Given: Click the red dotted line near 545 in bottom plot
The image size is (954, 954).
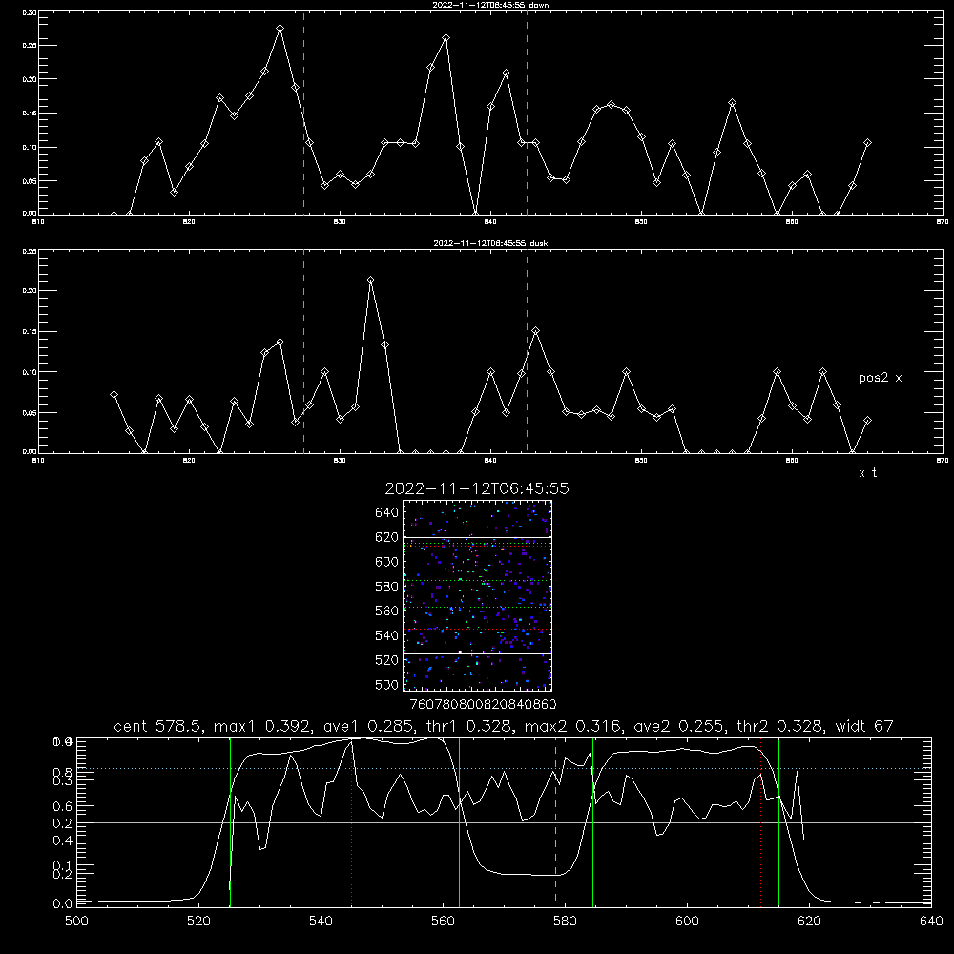Looking at the screenshot, I should [x=352, y=821].
